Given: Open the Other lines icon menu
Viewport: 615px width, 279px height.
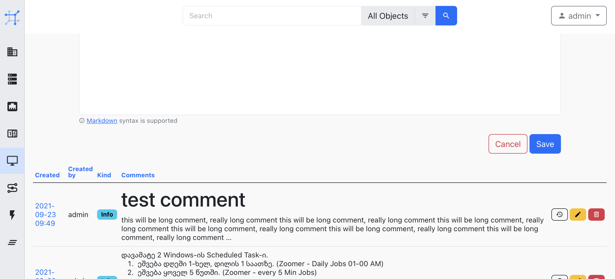Looking at the screenshot, I should tap(12, 242).
